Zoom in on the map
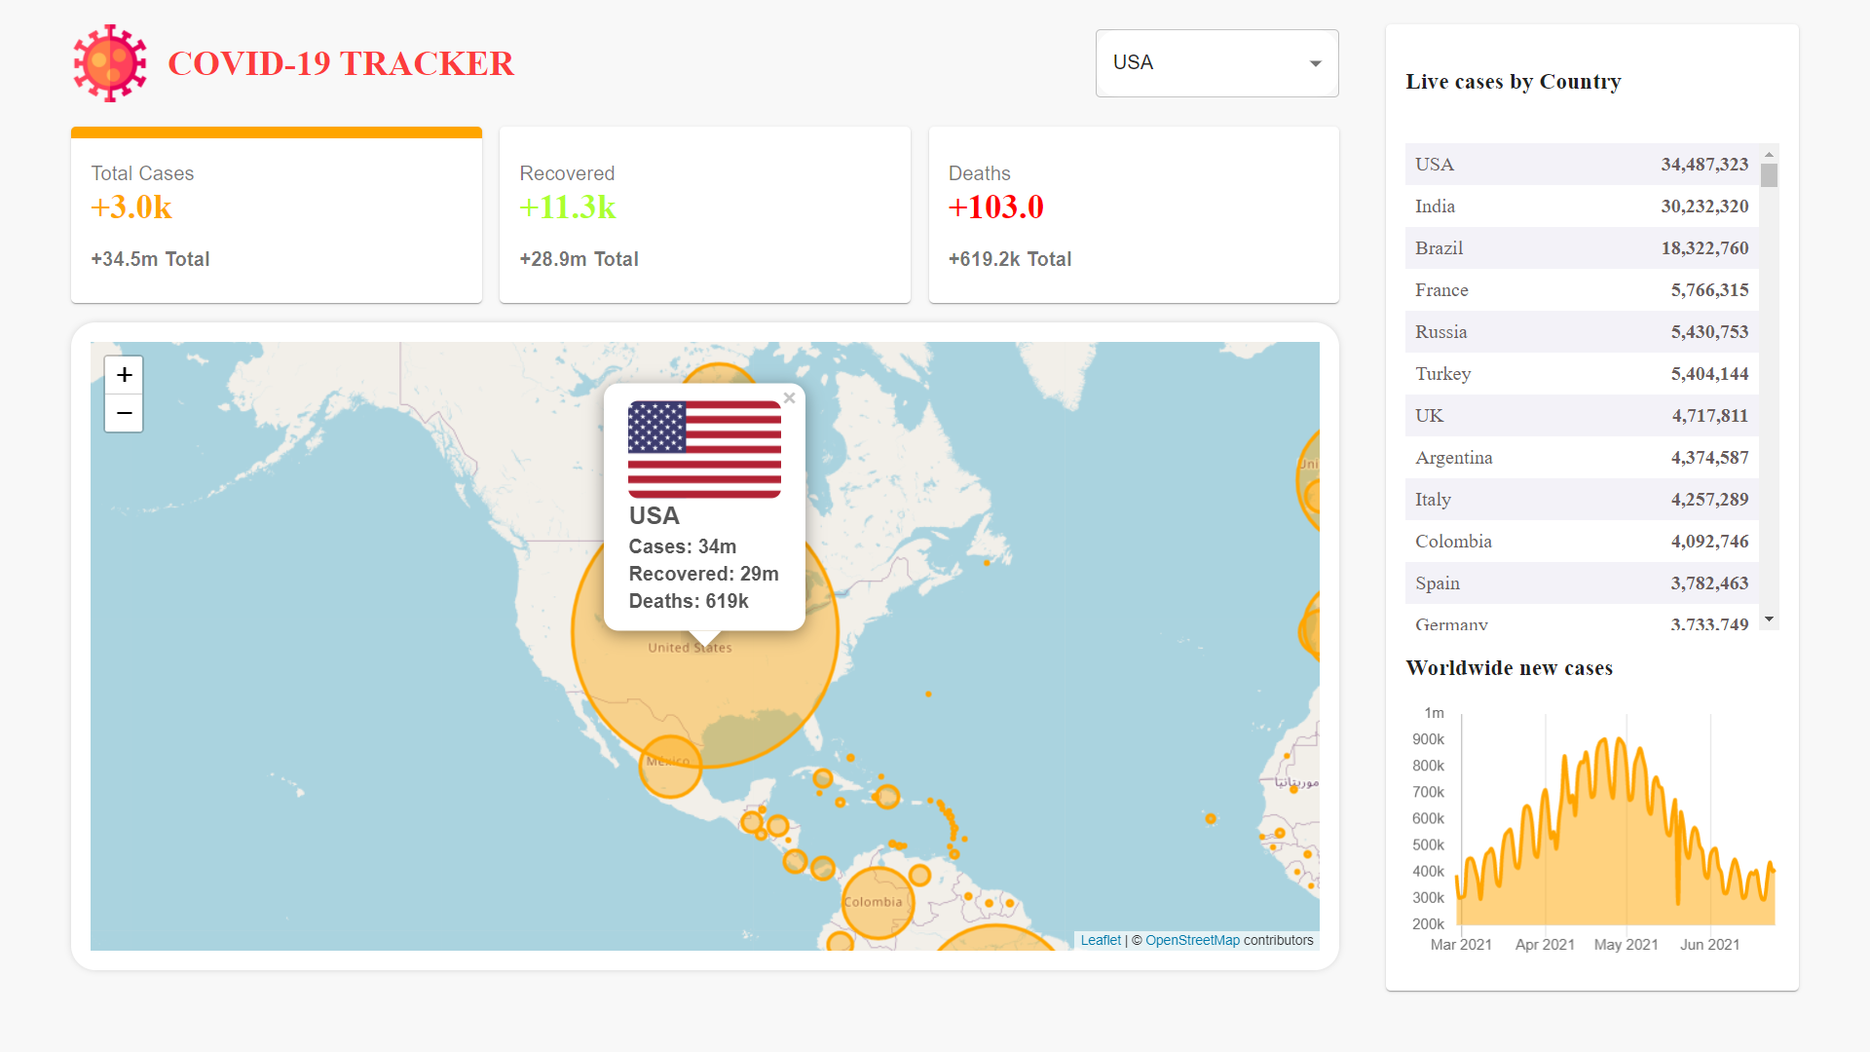This screenshot has width=1870, height=1052. click(124, 375)
